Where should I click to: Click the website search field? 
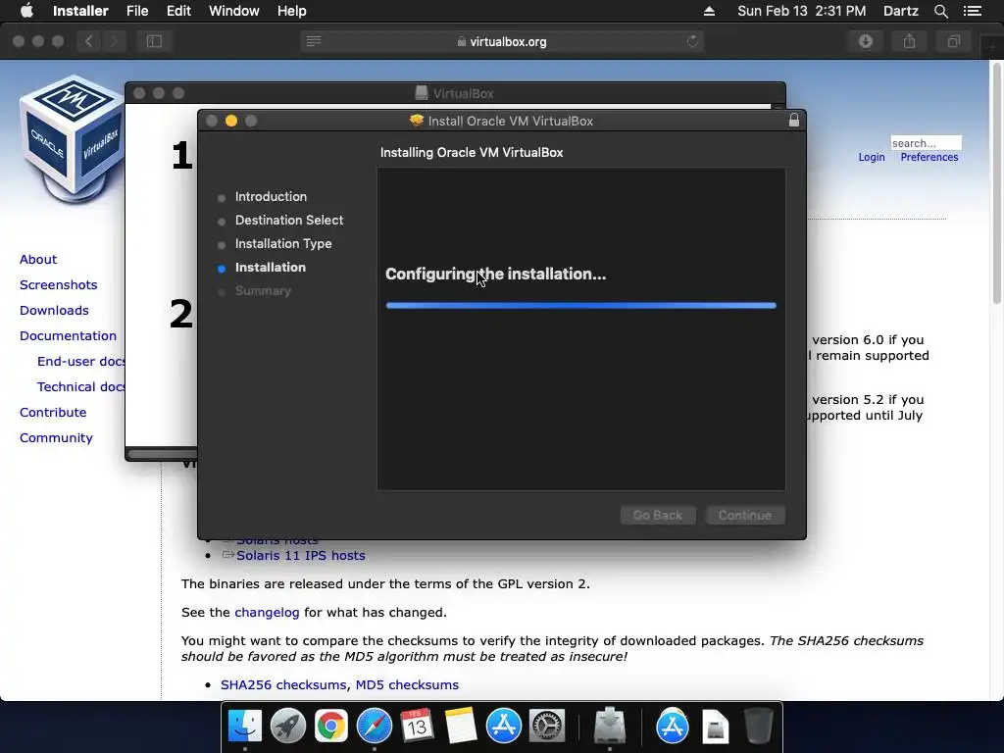click(x=926, y=143)
